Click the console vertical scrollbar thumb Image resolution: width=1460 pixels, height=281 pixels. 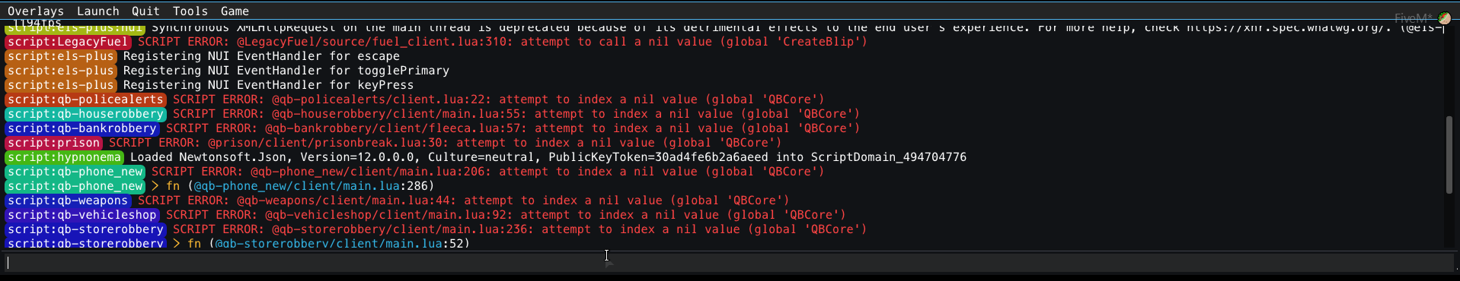(1449, 155)
